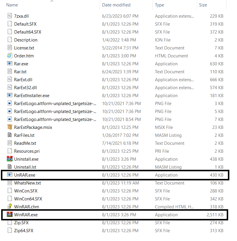Viewport: 237px width, 241px height.
Task: Sort files by the Type column header
Action: [x=159, y=5]
